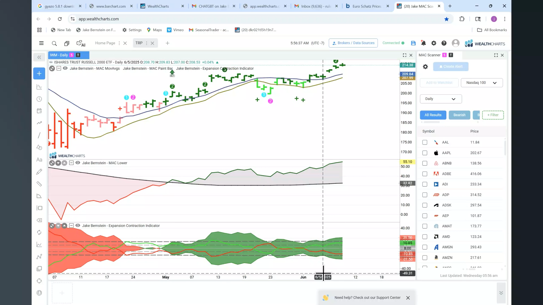
Task: Select the IWM - Daily chart tab
Action: (x=68, y=55)
